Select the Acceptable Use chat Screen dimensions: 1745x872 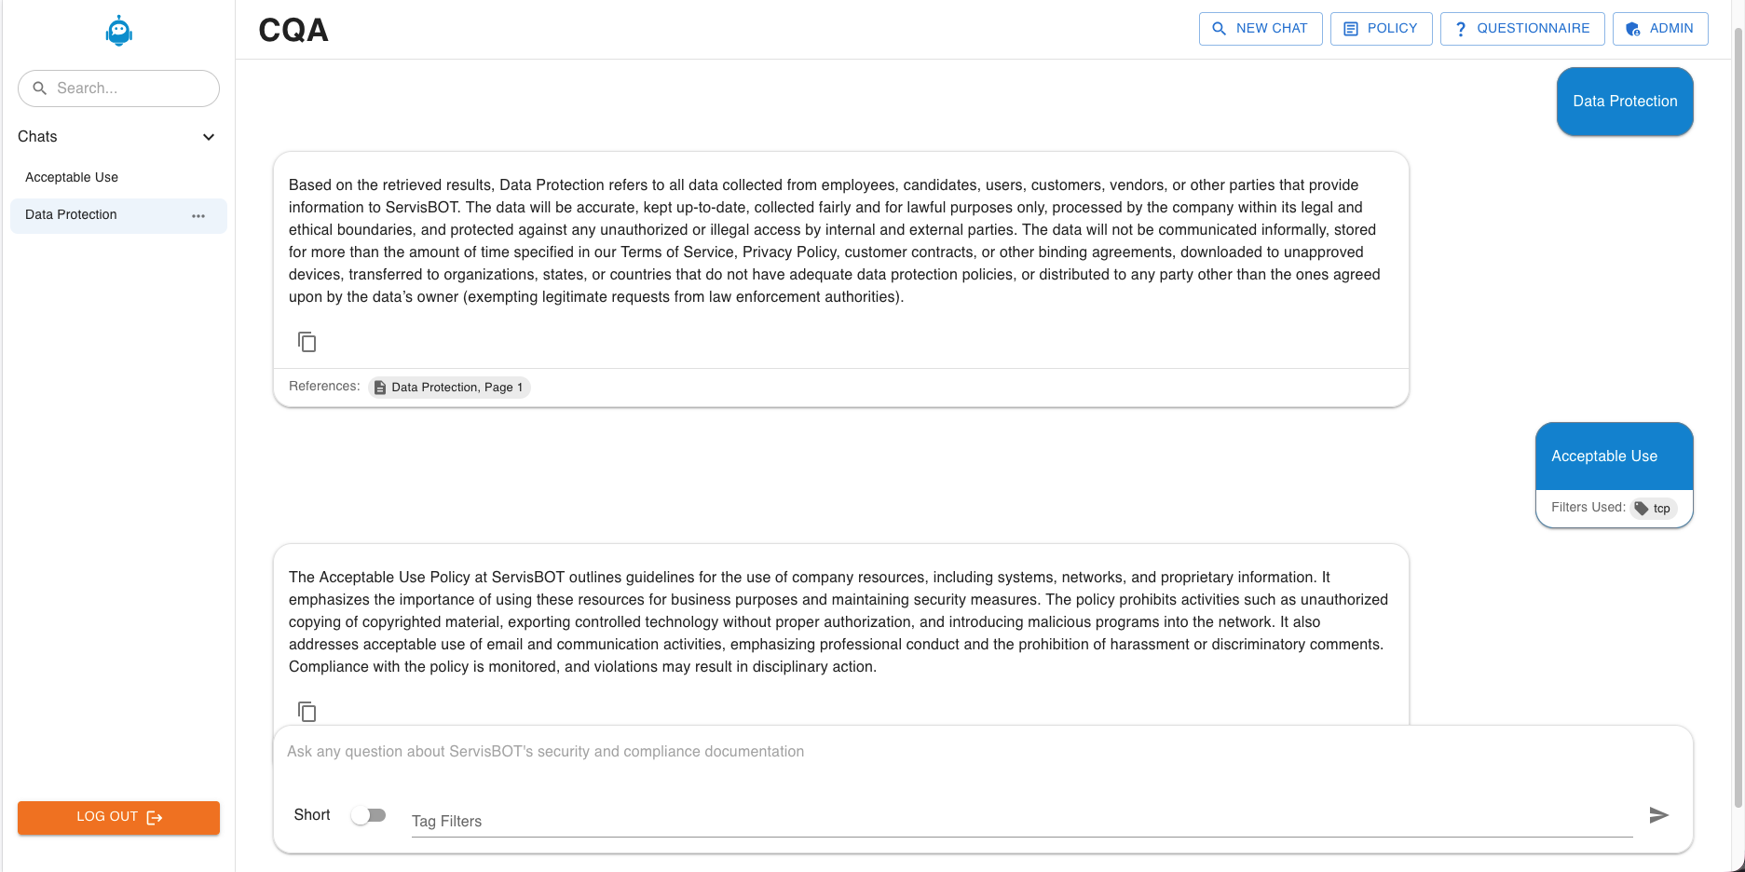(72, 177)
